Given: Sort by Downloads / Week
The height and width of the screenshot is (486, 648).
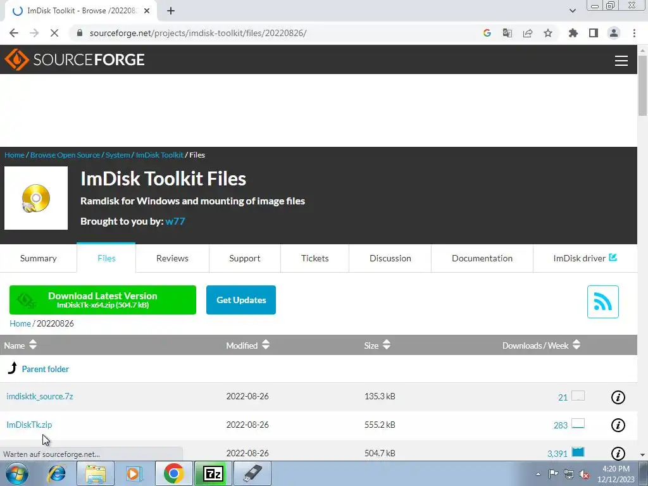Looking at the screenshot, I should (541, 345).
